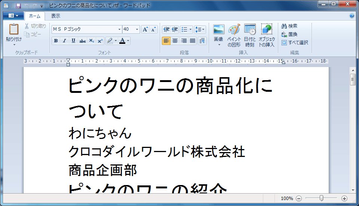359x206 pixels.
Task: Open WordPad Help icon
Action: click(x=352, y=16)
